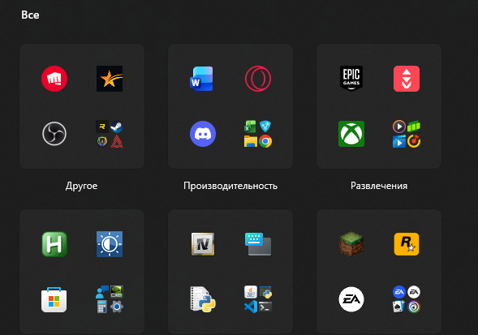This screenshot has width=478, height=335.
Task: Expand the Другое group with Steam icon
Action: [x=110, y=134]
